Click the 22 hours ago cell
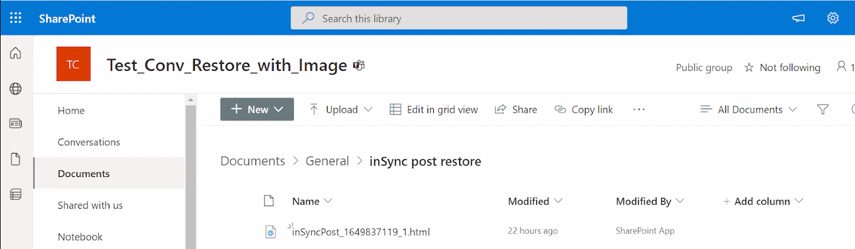The width and height of the screenshot is (855, 249). (x=532, y=231)
